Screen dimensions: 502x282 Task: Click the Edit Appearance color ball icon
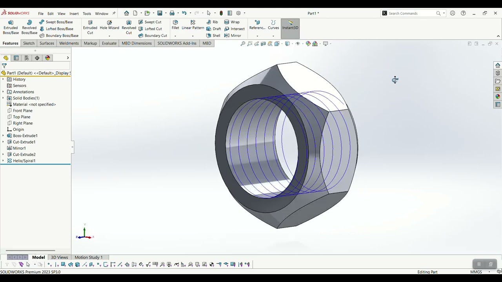coord(308,43)
